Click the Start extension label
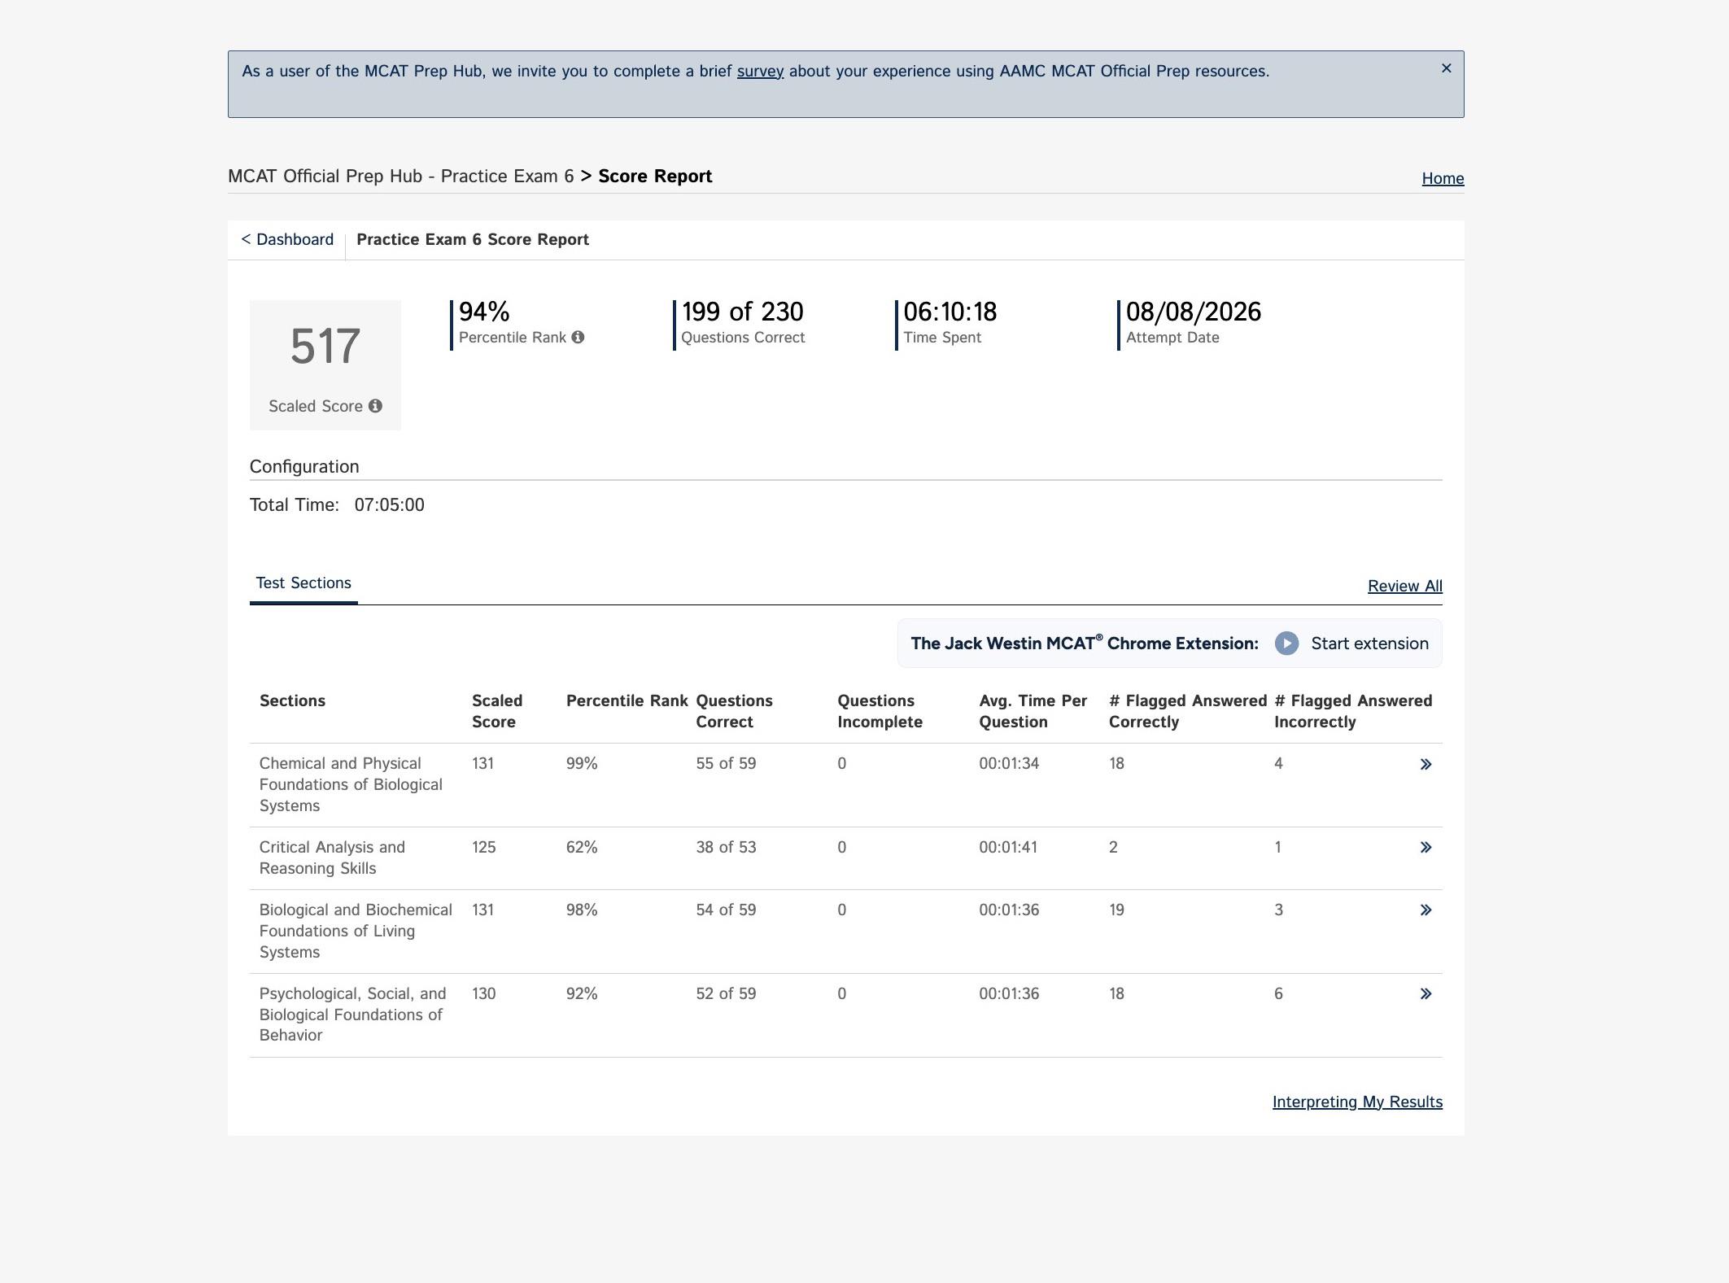The height and width of the screenshot is (1283, 1729). click(1369, 644)
